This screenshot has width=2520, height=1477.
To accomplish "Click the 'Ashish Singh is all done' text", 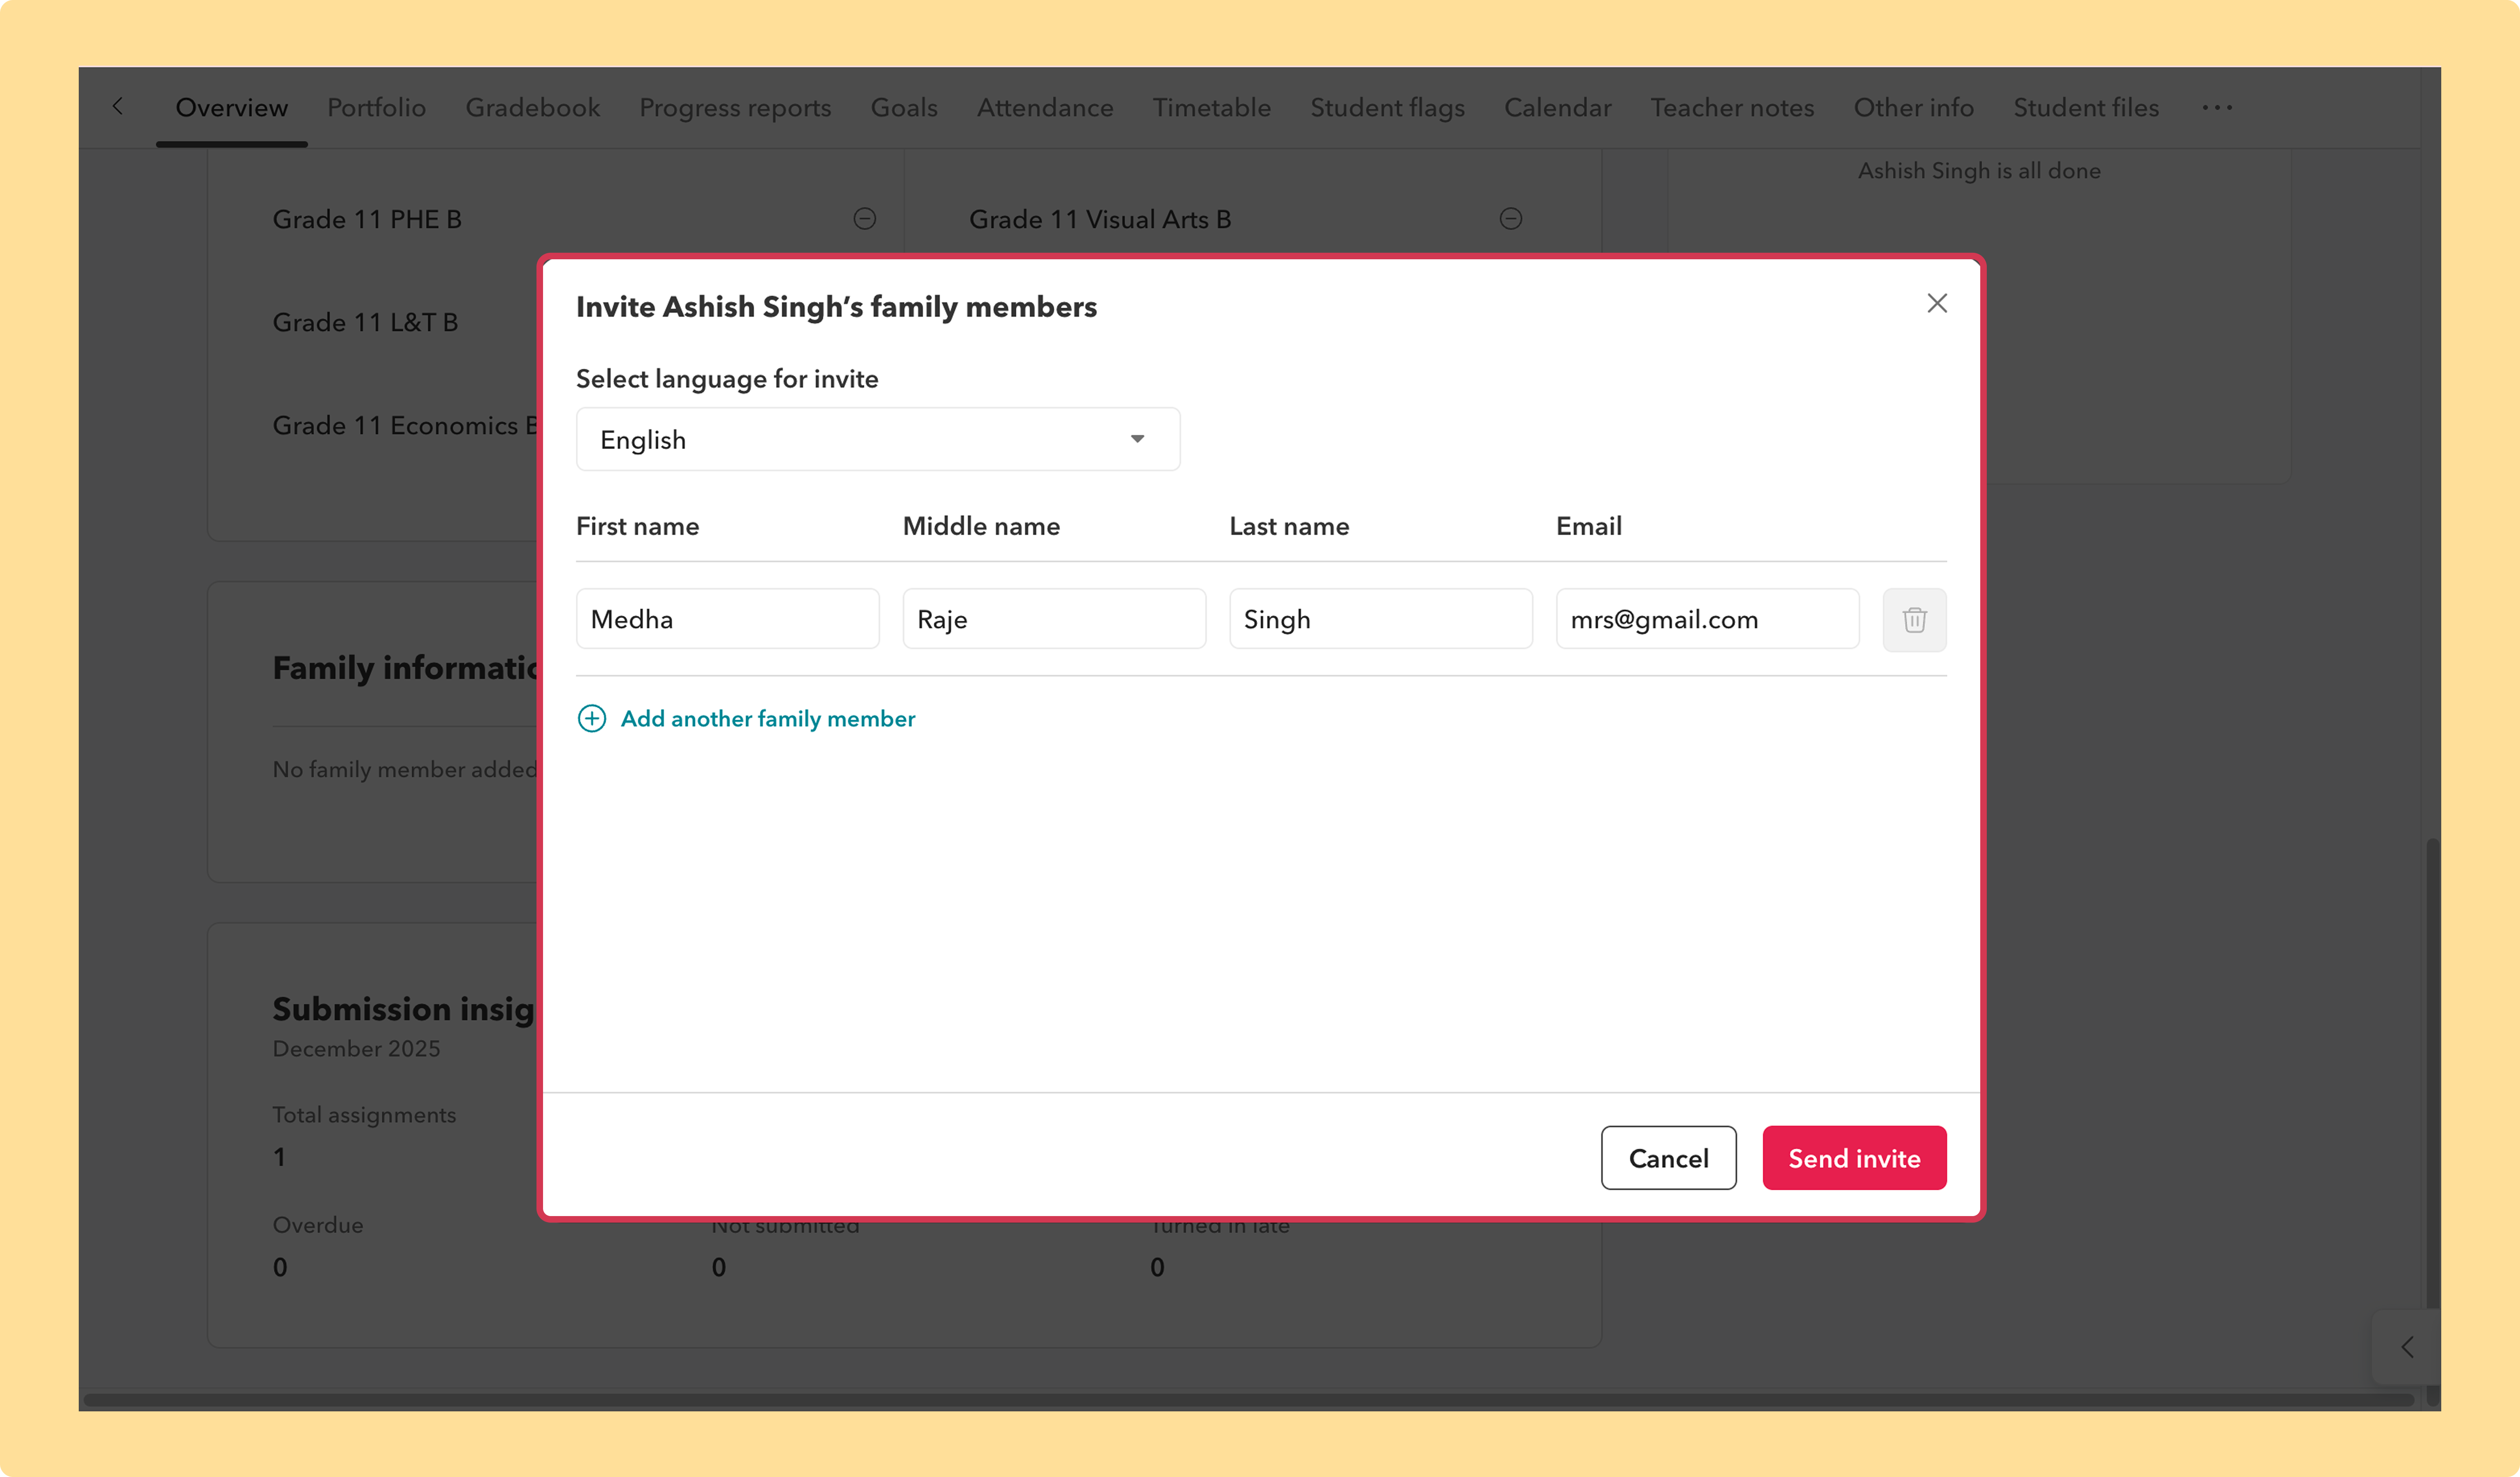I will 1979,171.
